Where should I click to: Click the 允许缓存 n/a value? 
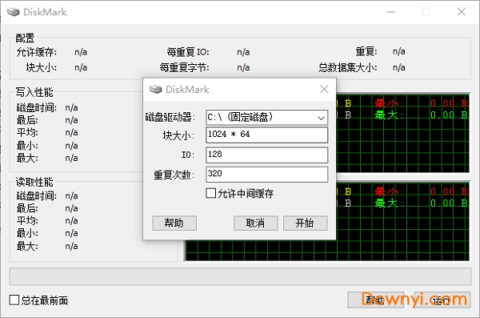pos(81,52)
